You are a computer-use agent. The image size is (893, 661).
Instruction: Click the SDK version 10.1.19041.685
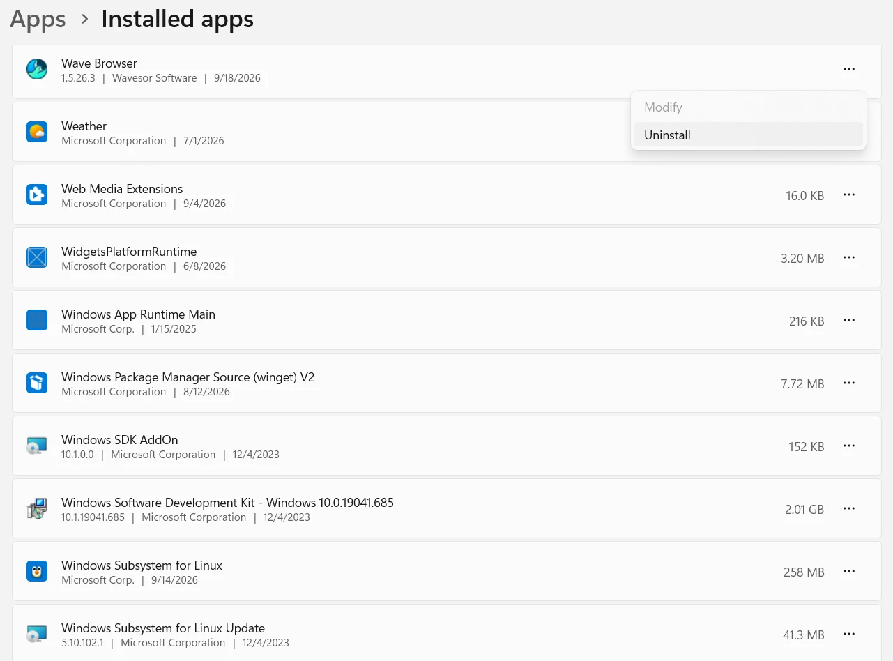point(93,517)
